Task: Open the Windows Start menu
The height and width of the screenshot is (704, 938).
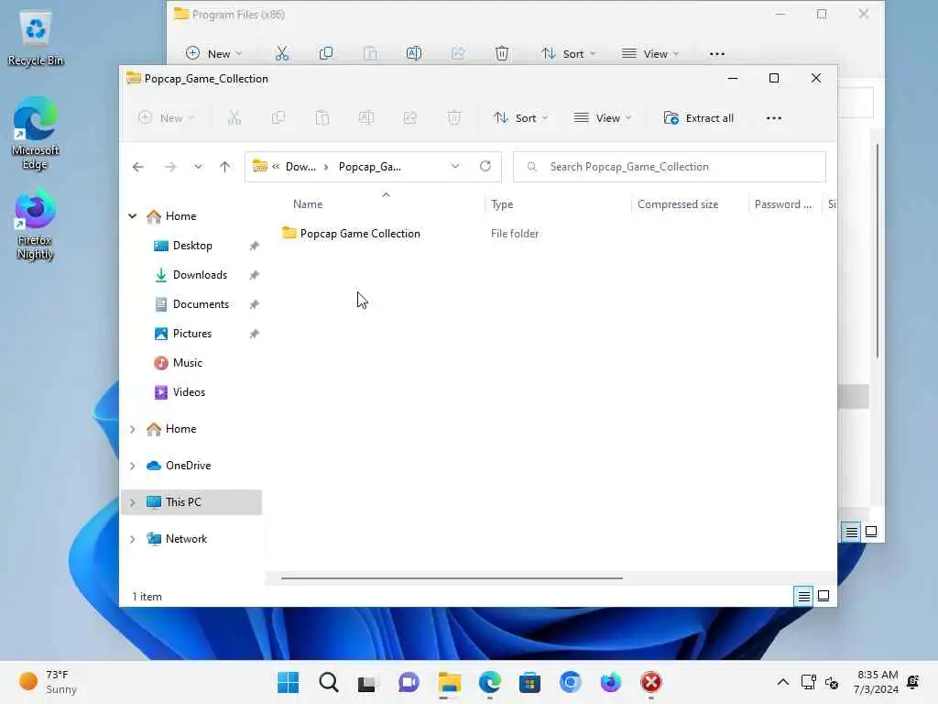Action: pyautogui.click(x=289, y=682)
